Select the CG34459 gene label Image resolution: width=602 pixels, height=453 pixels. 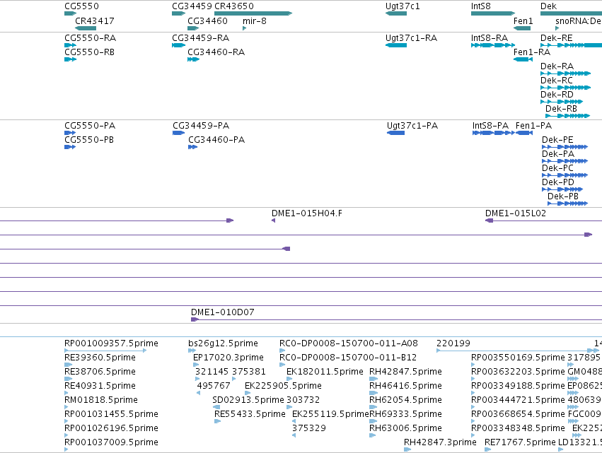[192, 6]
